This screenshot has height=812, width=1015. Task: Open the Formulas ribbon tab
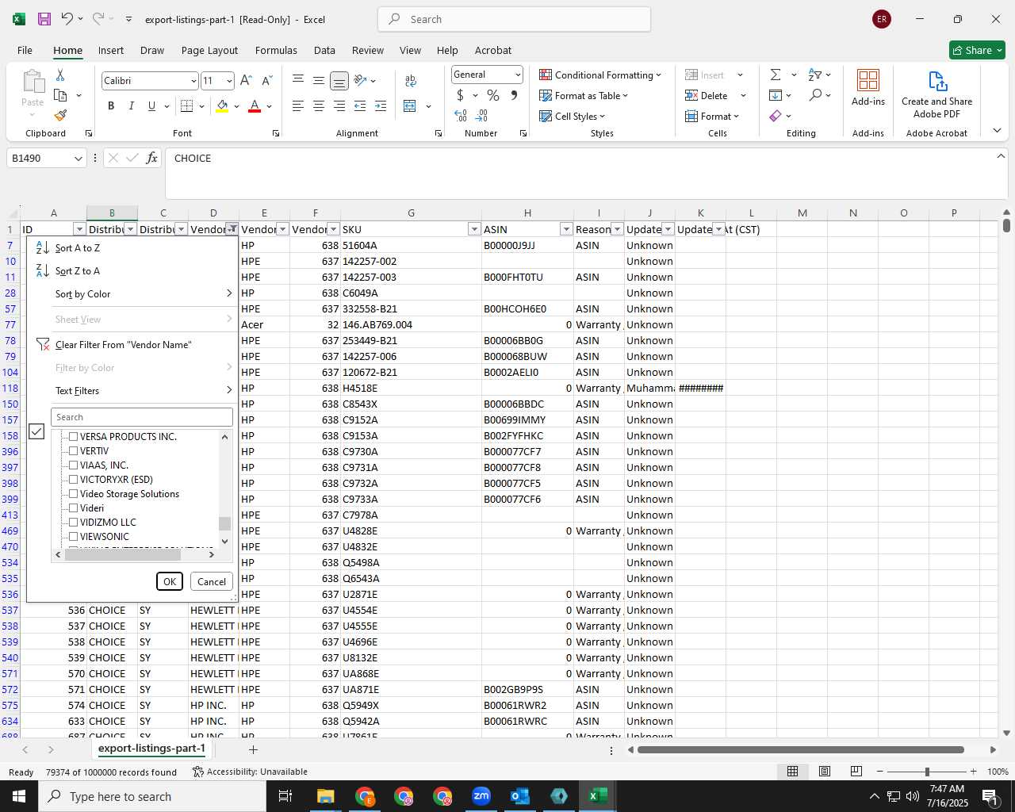tap(276, 50)
